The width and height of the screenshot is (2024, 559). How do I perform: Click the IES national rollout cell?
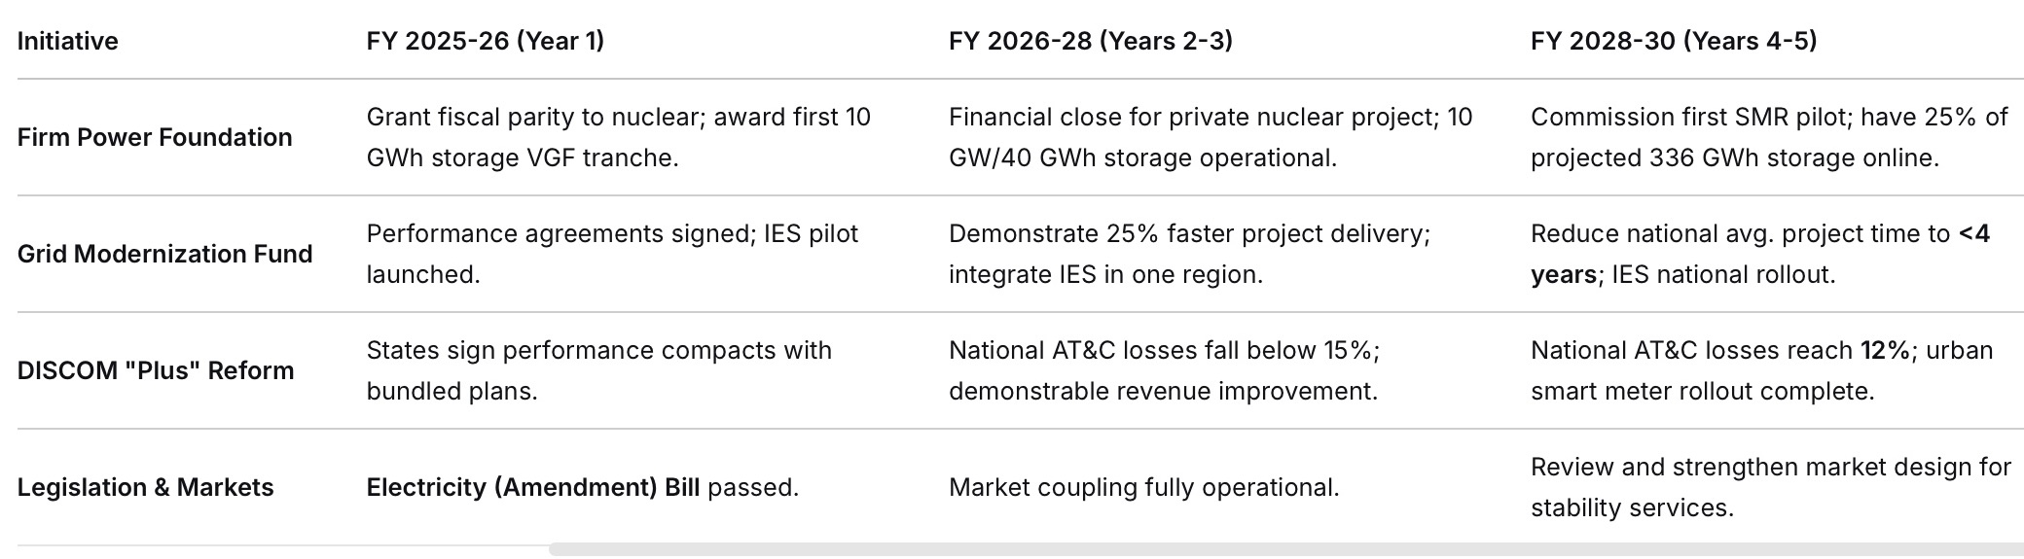pyautogui.click(x=1759, y=254)
